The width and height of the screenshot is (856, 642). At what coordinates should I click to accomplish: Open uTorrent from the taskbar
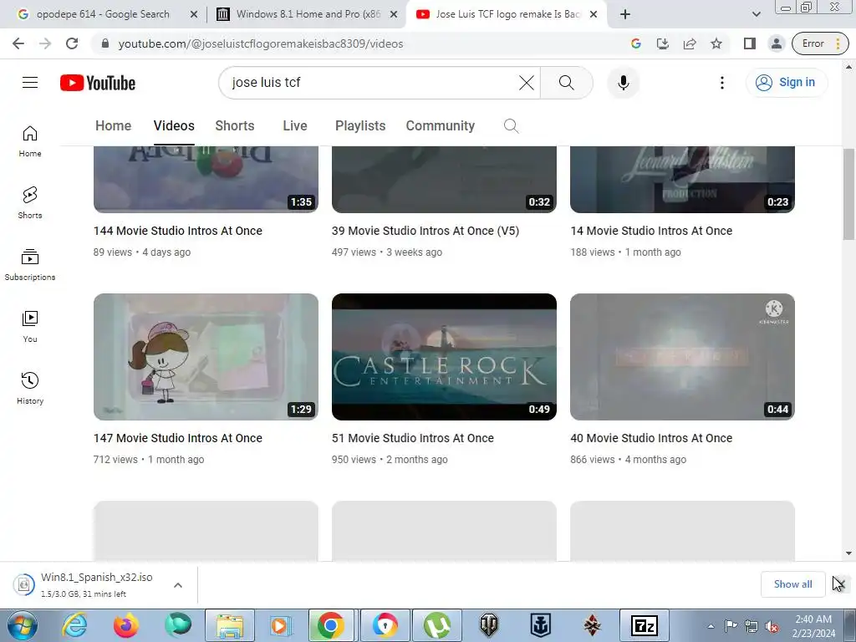pyautogui.click(x=436, y=625)
